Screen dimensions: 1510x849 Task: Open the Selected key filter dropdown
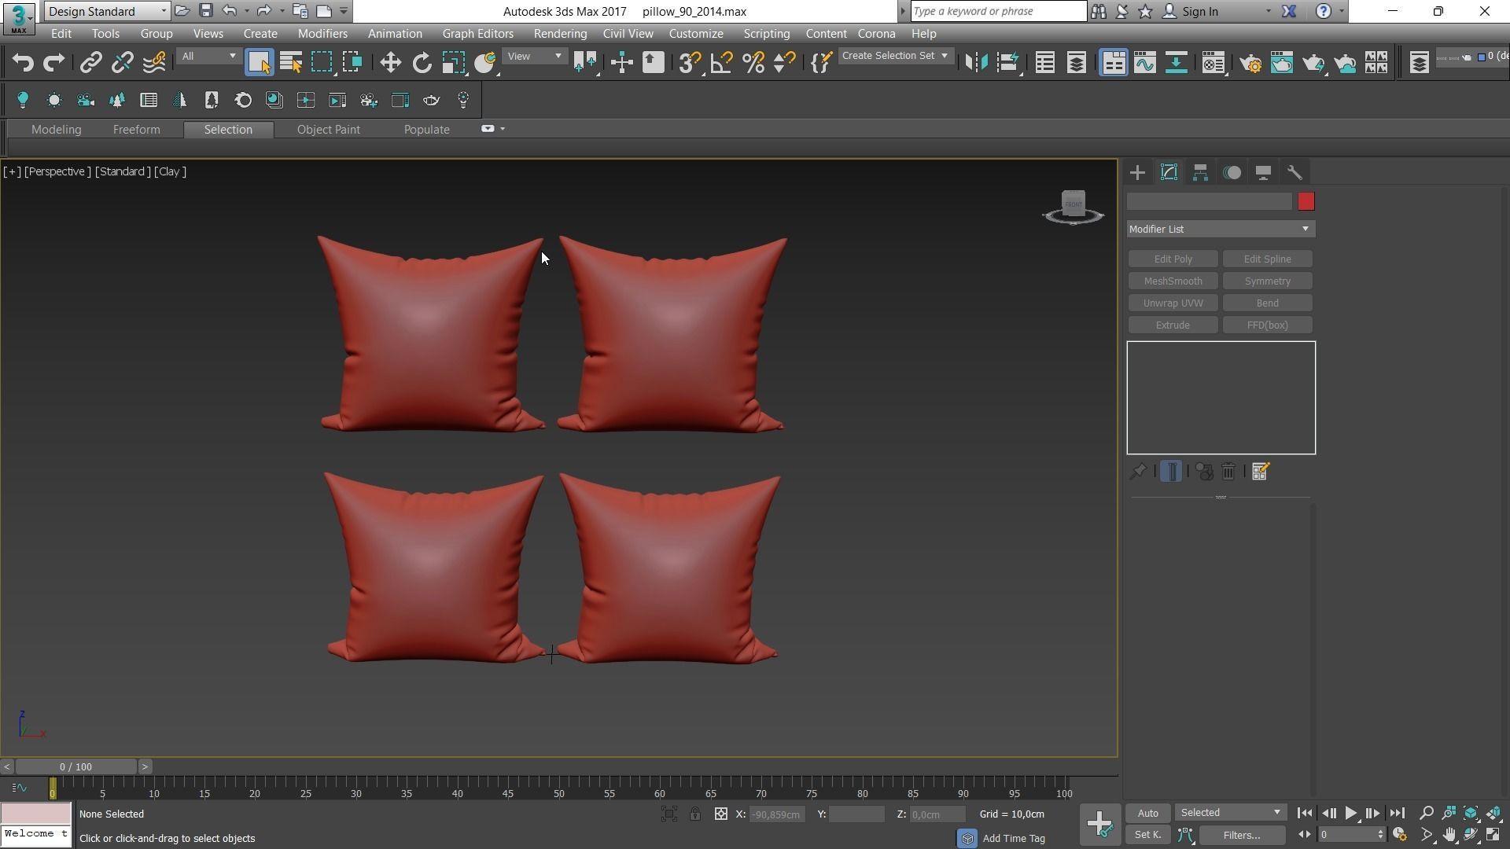coord(1230,813)
